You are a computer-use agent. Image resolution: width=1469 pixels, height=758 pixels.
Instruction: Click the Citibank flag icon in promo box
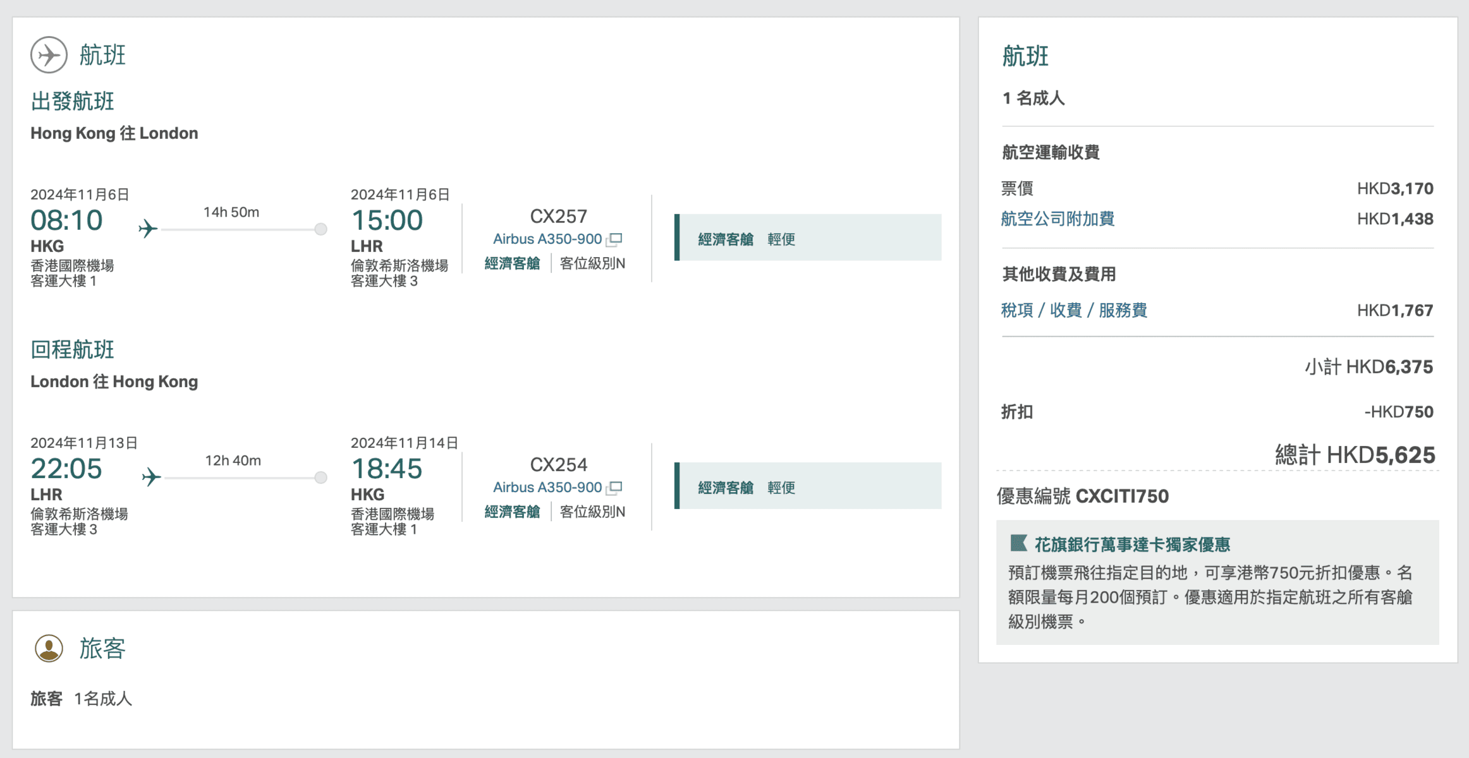[1018, 543]
